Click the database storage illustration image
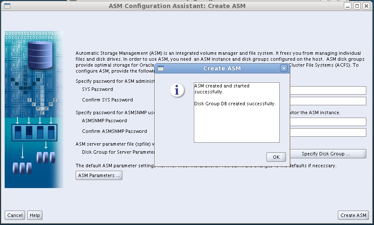 [x=34, y=110]
